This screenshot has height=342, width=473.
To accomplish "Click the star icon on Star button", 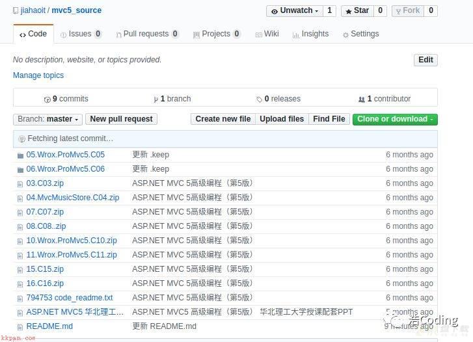I will (x=349, y=12).
